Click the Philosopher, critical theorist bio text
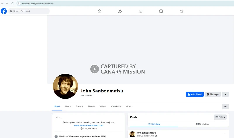 [x=89, y=123]
